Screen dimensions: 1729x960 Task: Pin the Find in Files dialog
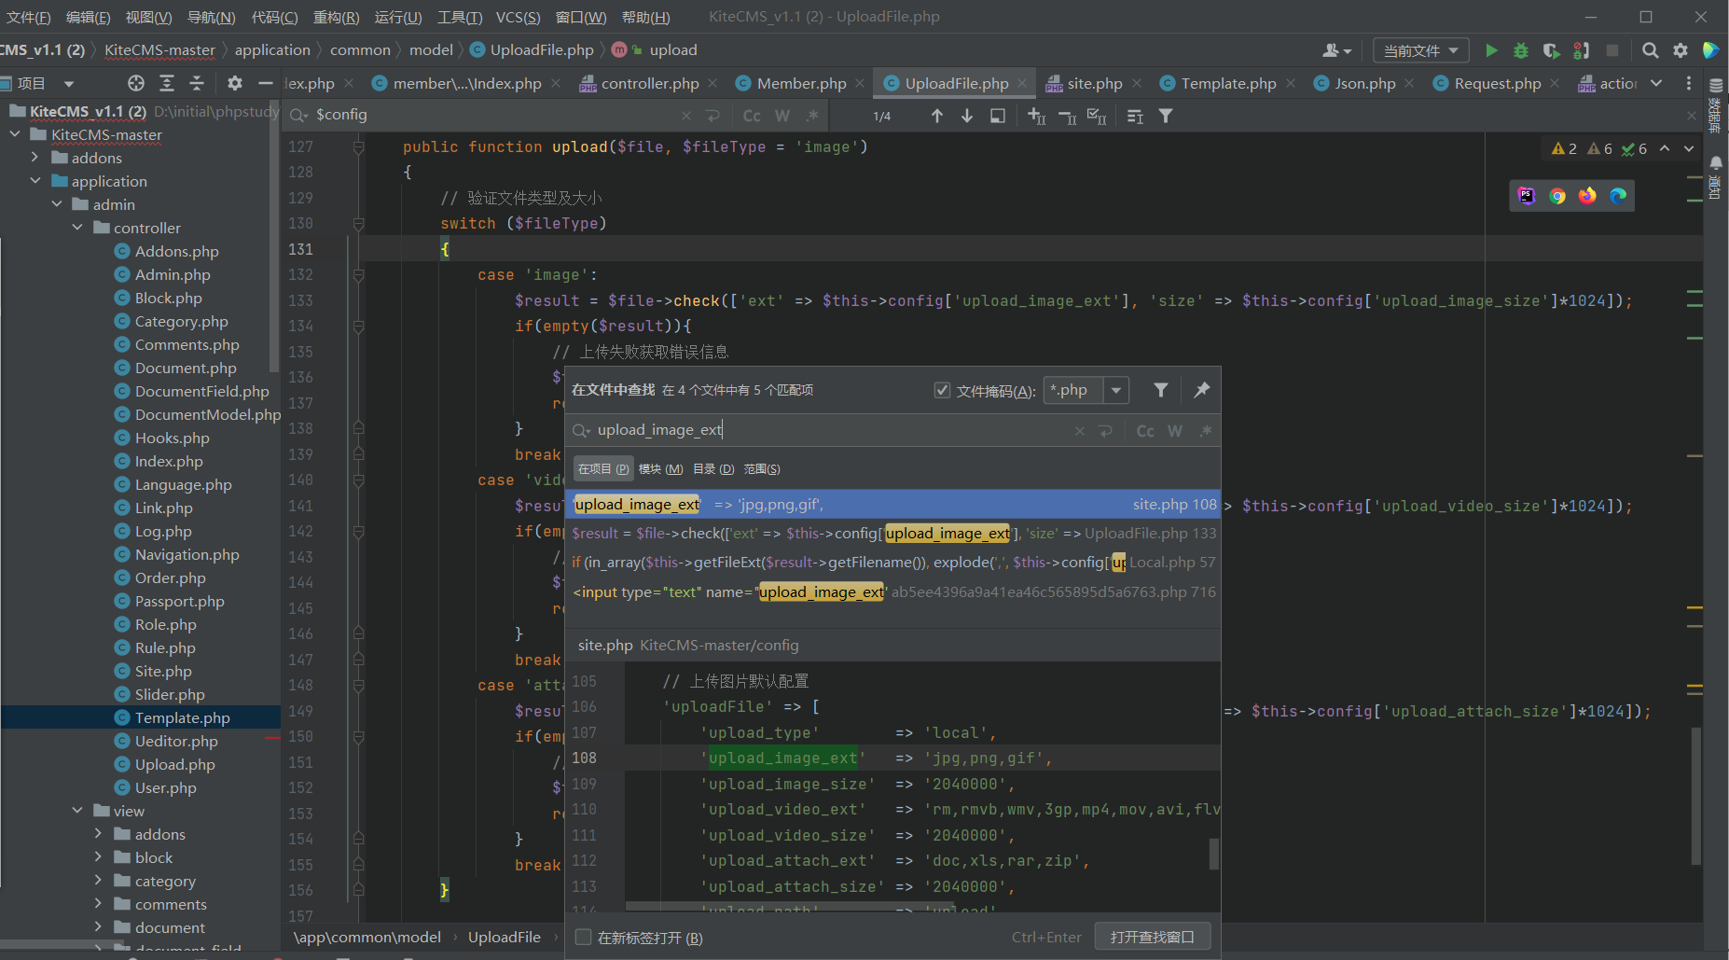pos(1202,390)
